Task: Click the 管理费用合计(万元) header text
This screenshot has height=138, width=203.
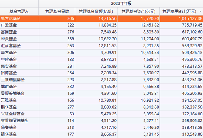Action: pos(179,11)
